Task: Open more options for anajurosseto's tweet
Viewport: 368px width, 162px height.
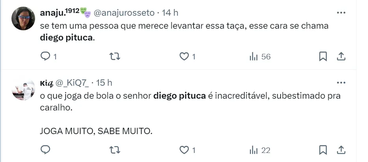Action: (x=341, y=13)
